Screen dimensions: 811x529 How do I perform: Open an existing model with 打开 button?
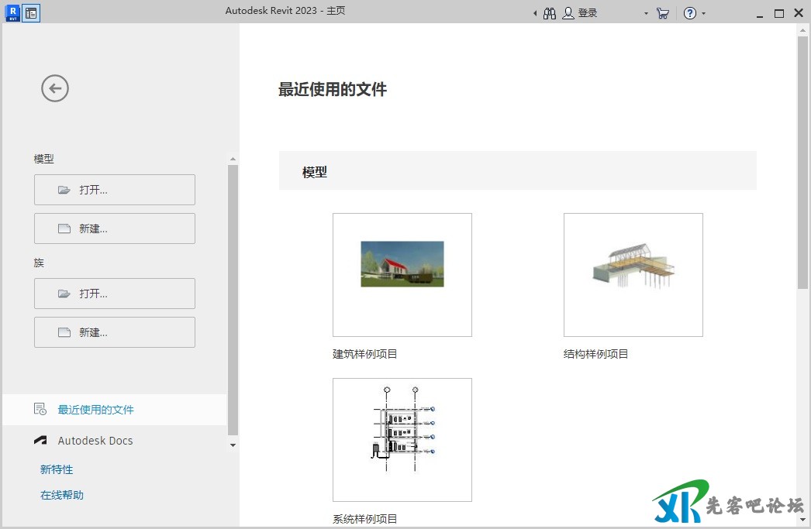(115, 190)
